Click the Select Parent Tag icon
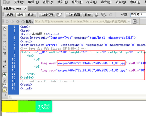 coord(5,61)
